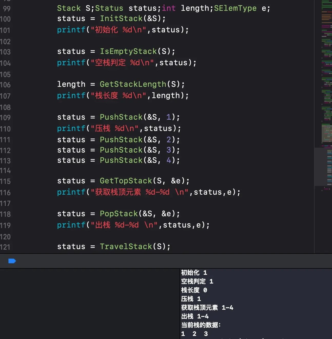This screenshot has width=332, height=339.
Task: Click the GetTopStack function call
Action: tap(126, 181)
